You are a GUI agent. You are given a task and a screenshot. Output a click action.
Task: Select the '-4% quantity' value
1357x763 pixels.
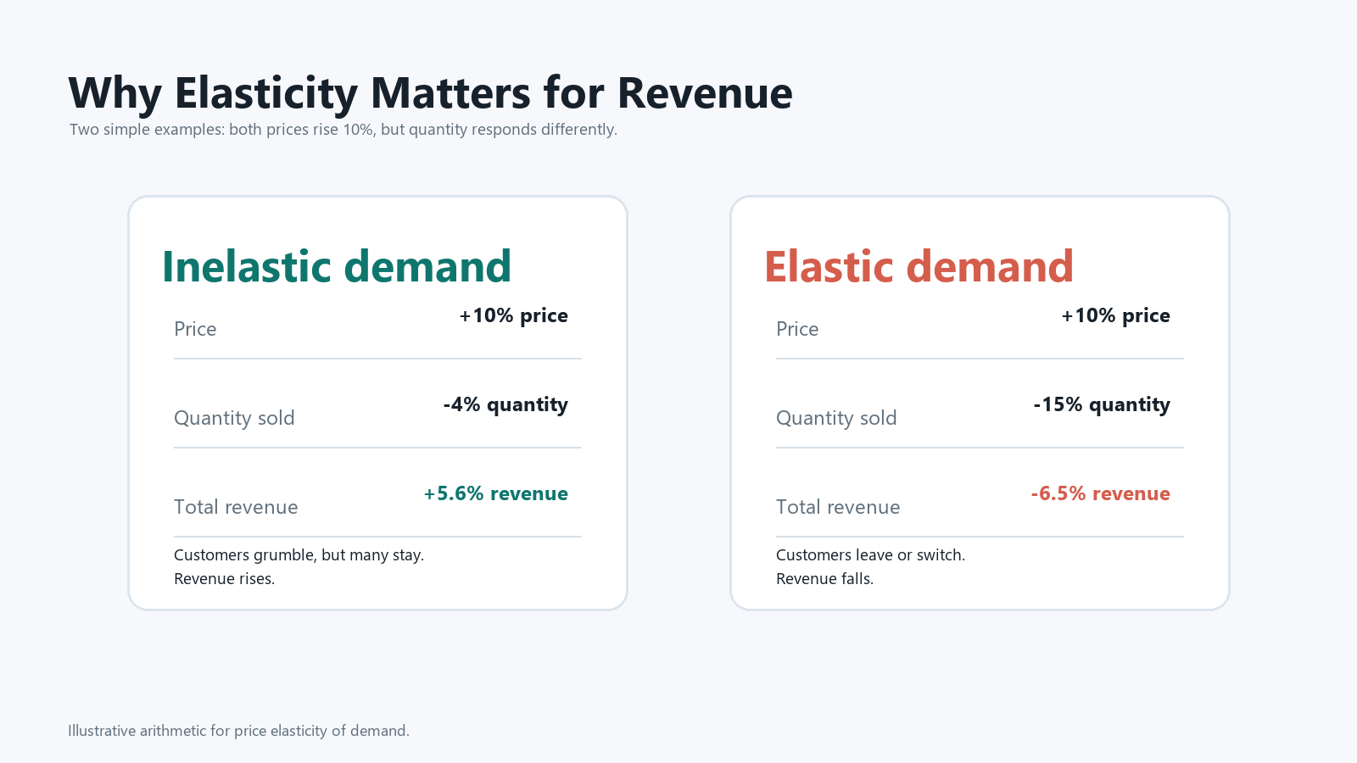505,404
